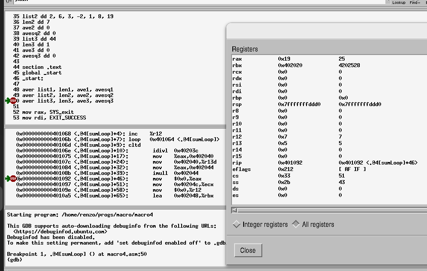Screen dimensions: 427x271
Task: Select the cs register row
Action: pyautogui.click(x=329, y=176)
